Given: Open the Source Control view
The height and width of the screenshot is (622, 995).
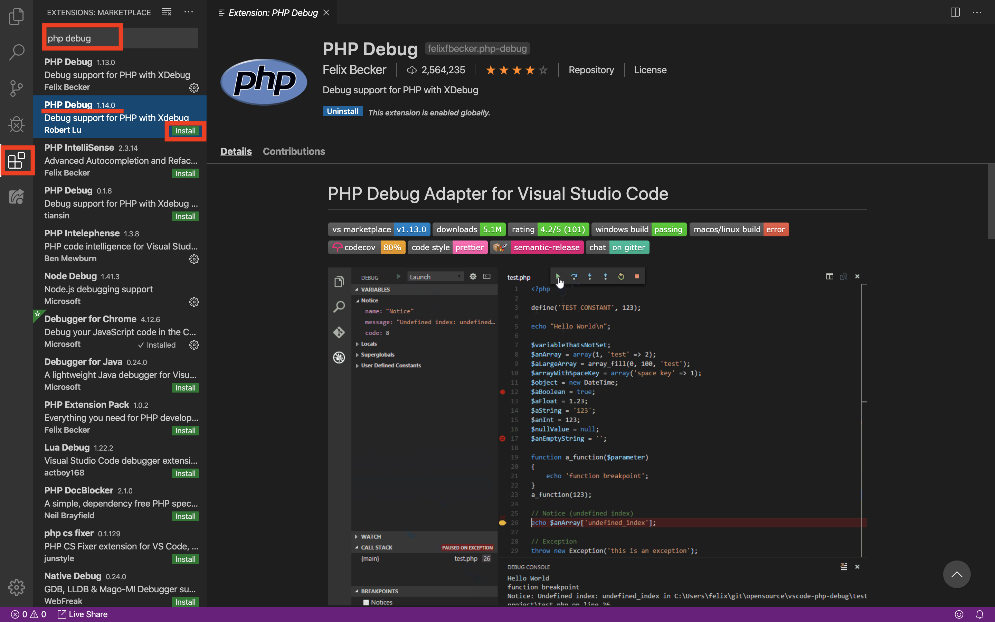Looking at the screenshot, I should click(x=17, y=88).
